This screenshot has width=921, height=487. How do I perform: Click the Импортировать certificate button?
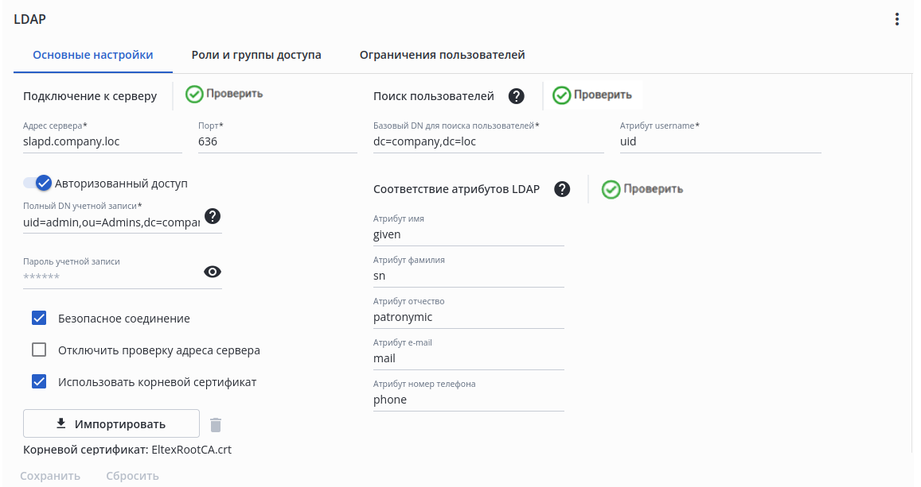pos(111,423)
